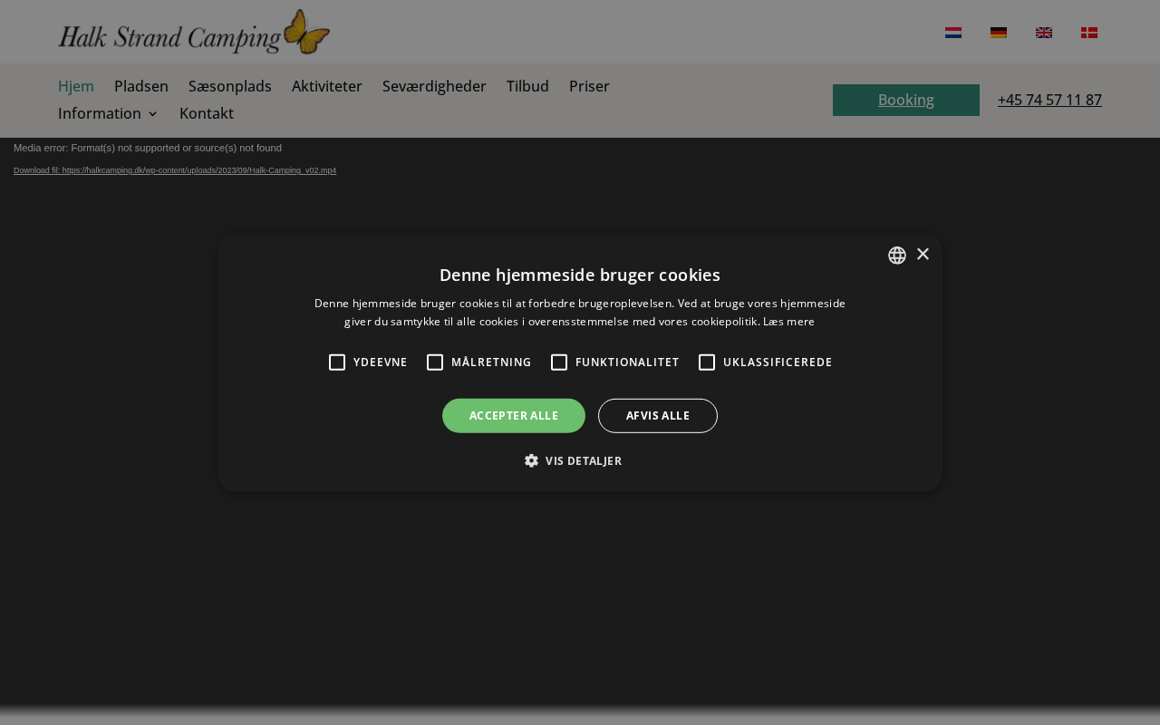This screenshot has height=725, width=1160.
Task: Open the Sæsonplads menu item
Action: pyautogui.click(x=230, y=86)
